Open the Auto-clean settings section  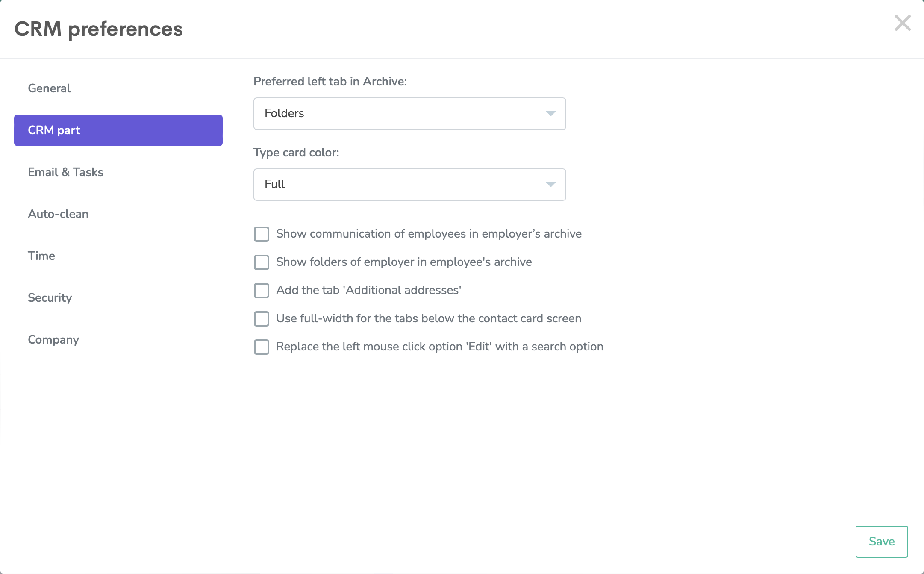click(x=58, y=214)
